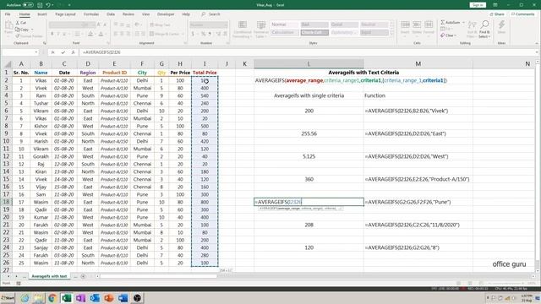This screenshot has height=304, width=541.
Task: Click the Copy icon
Action: [x=18, y=30]
